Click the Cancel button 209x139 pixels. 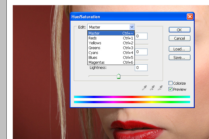click(x=179, y=38)
